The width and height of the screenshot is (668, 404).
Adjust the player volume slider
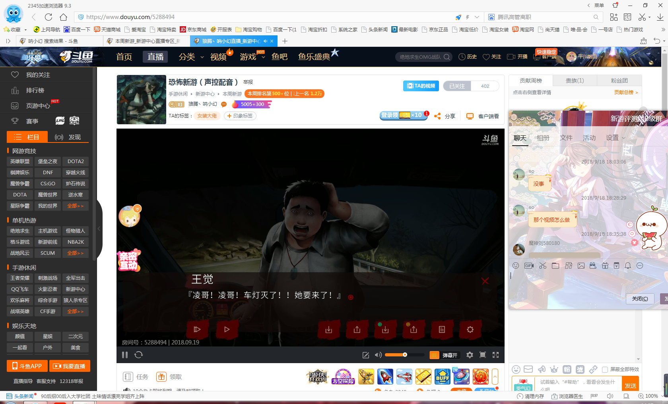404,355
